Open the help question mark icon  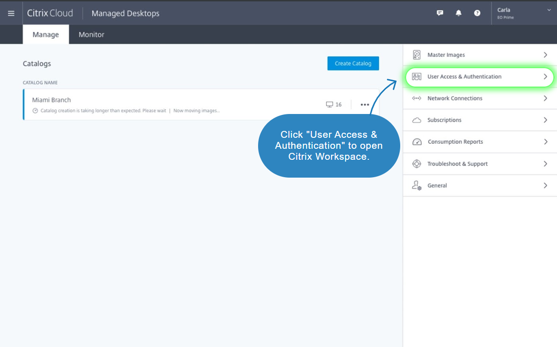[477, 13]
